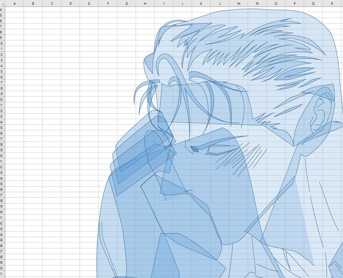343x278 pixels.
Task: Select column M header
Action: coord(239,4)
